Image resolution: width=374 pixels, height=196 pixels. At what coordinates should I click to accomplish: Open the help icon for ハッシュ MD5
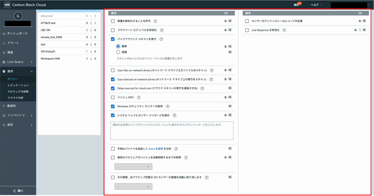(x=139, y=97)
